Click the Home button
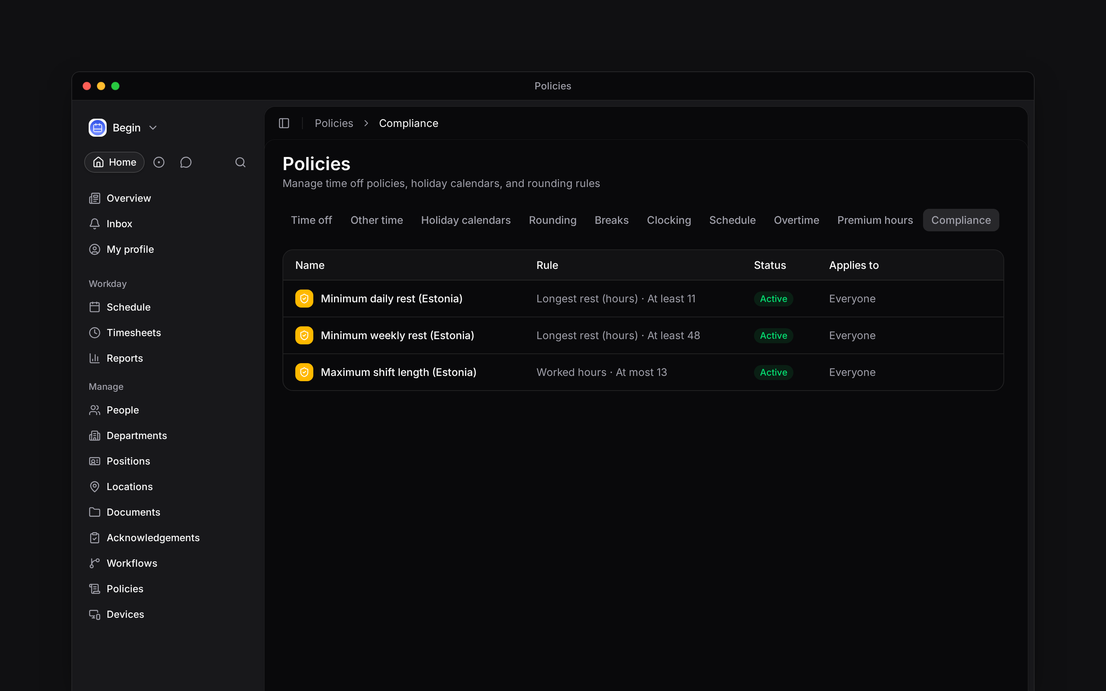1106x691 pixels. [114, 162]
